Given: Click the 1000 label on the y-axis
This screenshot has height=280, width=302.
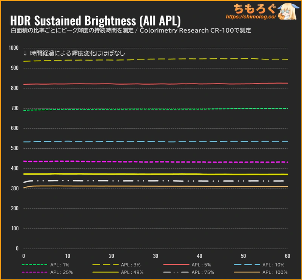Looking at the screenshot, I should tap(14, 48).
